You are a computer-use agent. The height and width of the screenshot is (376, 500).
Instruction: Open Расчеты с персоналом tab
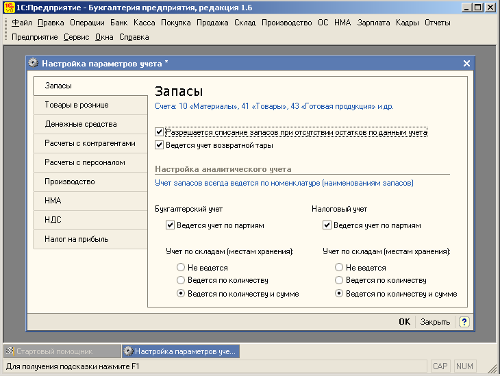tap(90, 162)
